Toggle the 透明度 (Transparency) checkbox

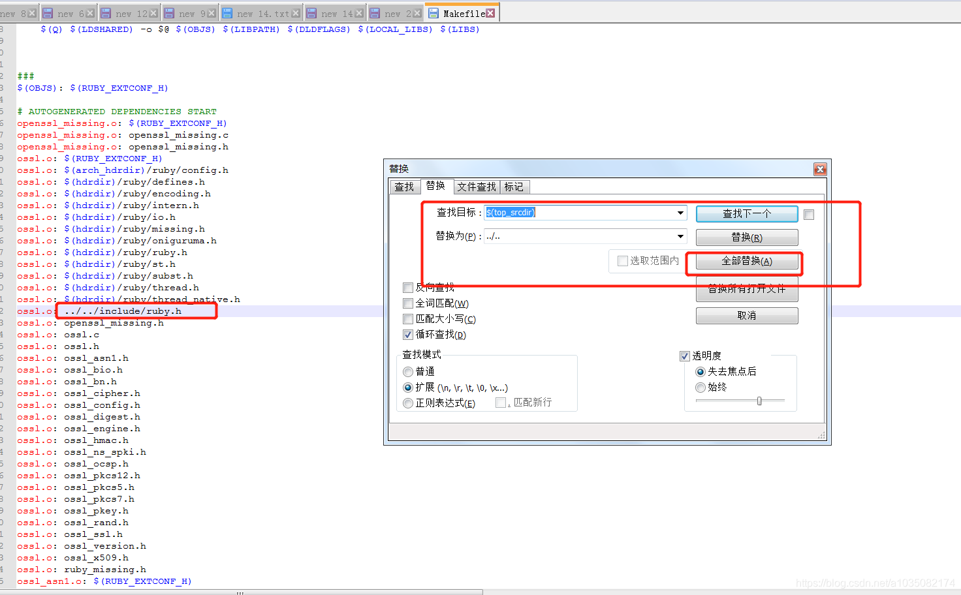pyautogui.click(x=685, y=356)
